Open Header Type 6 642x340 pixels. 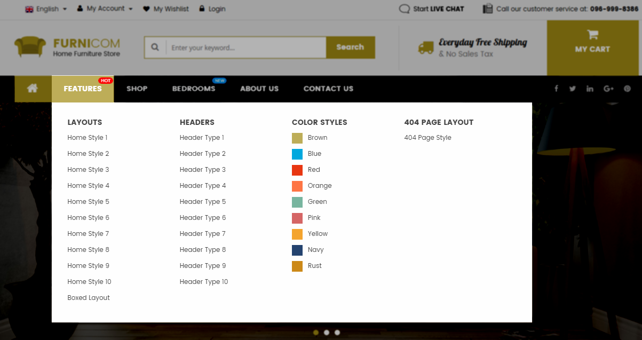point(203,218)
